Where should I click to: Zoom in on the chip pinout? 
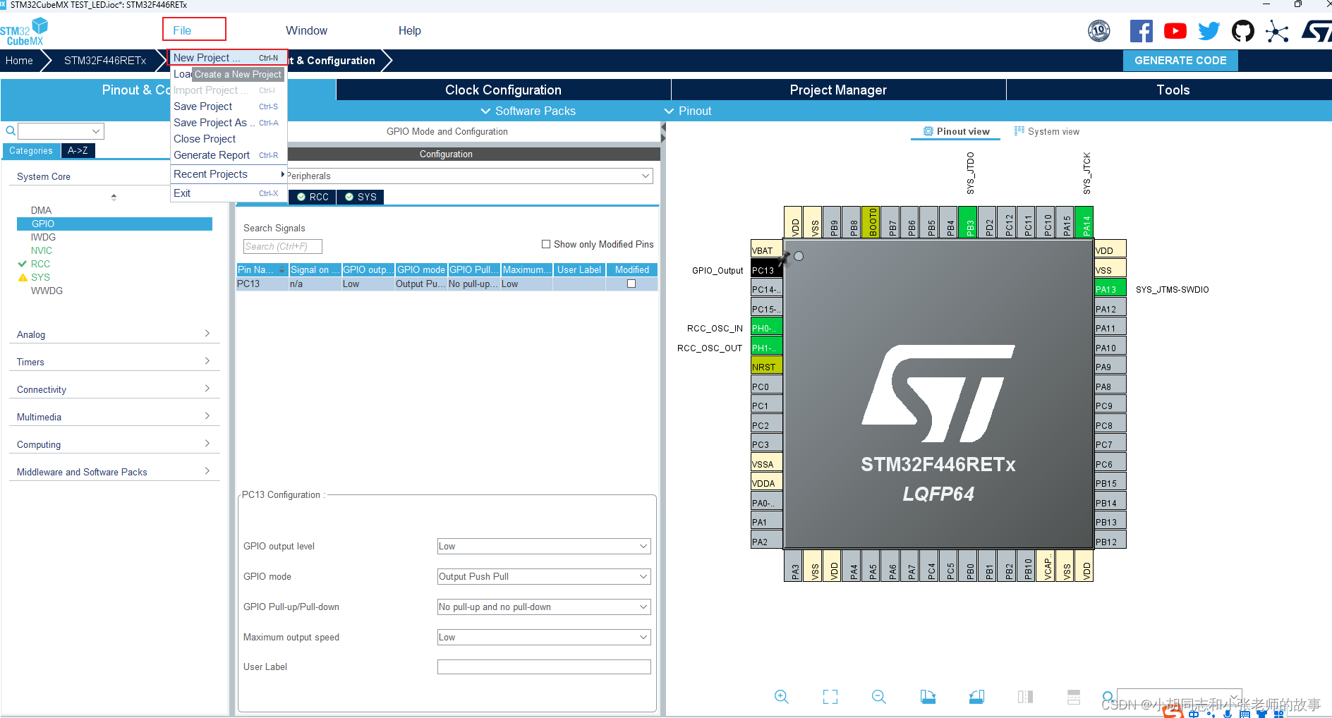781,697
